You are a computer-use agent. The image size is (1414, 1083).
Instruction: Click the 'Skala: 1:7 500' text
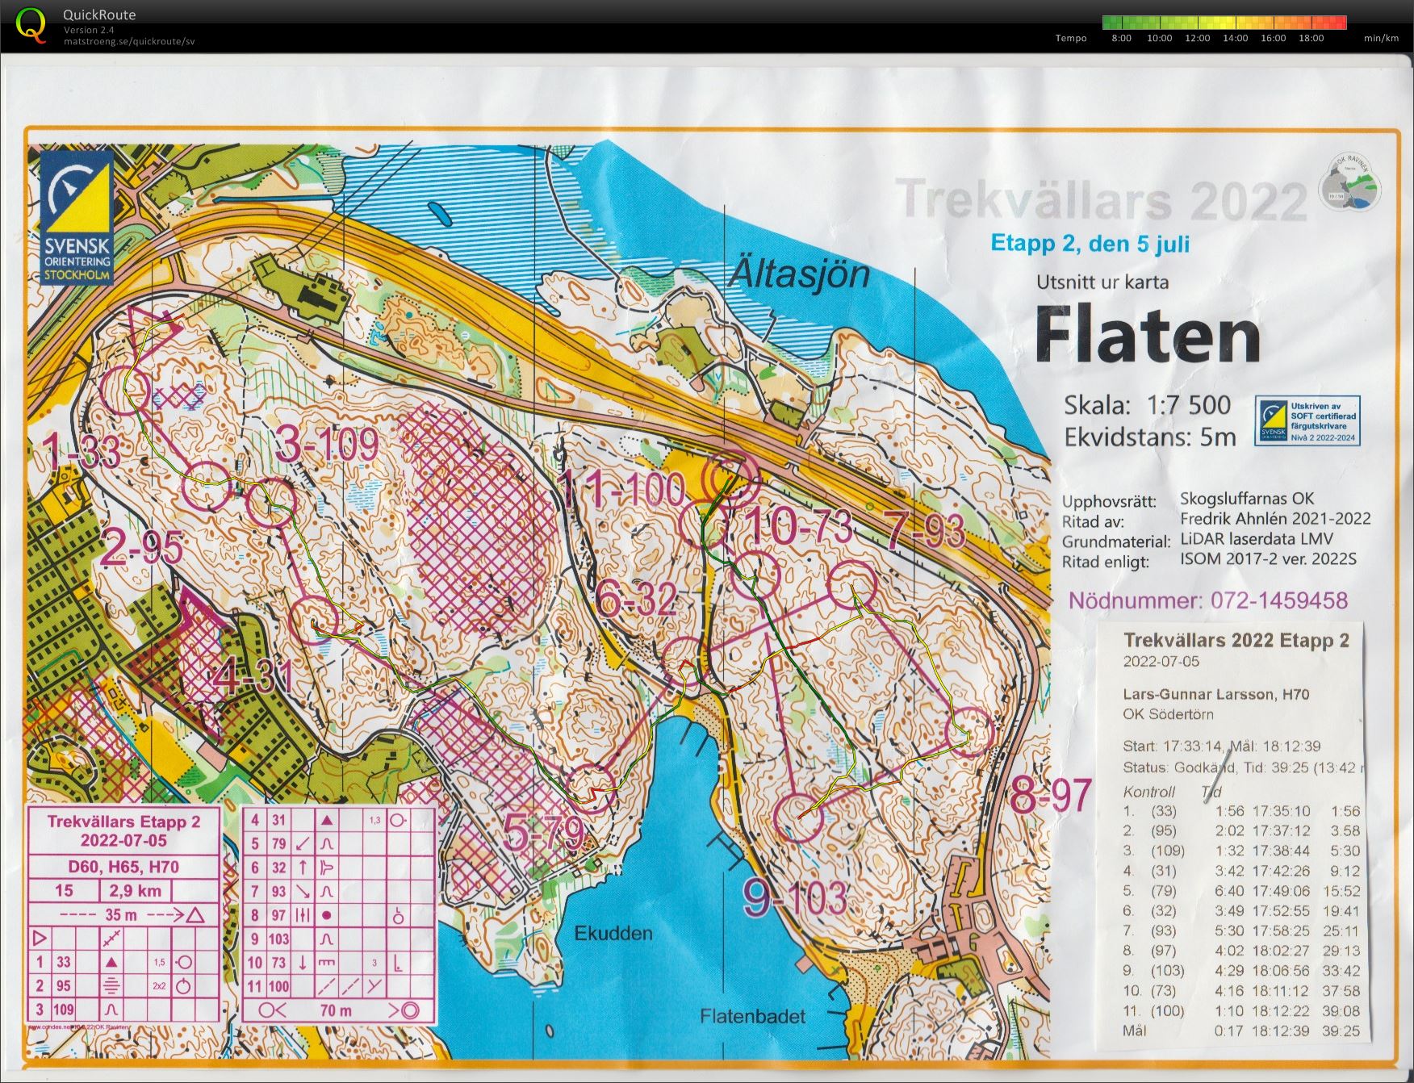(1147, 405)
